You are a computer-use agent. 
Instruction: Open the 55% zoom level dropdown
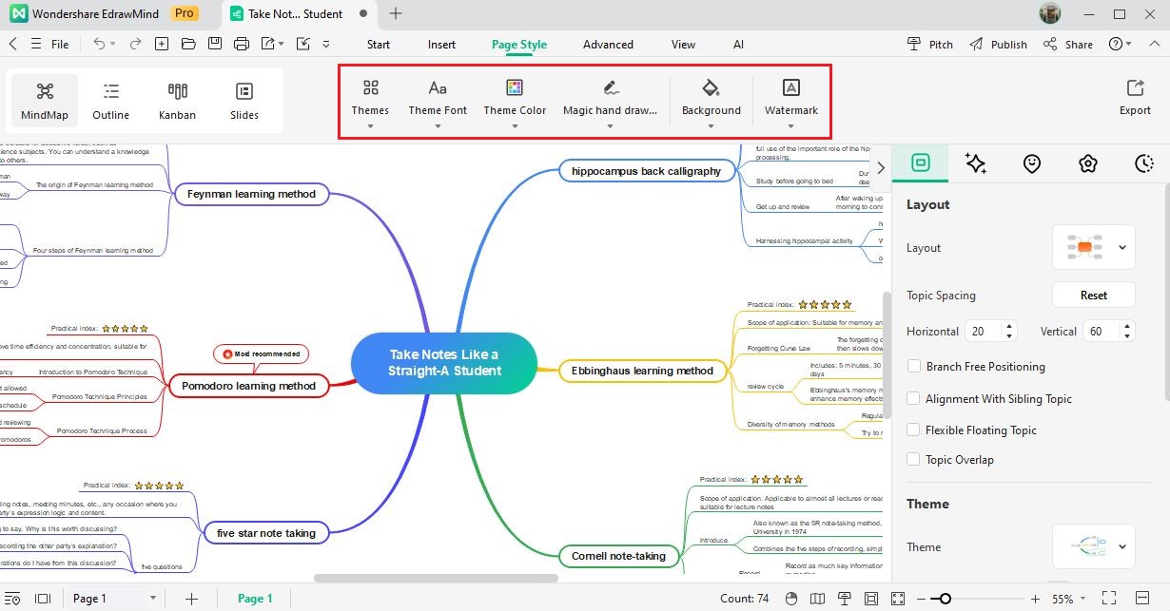click(x=1070, y=599)
